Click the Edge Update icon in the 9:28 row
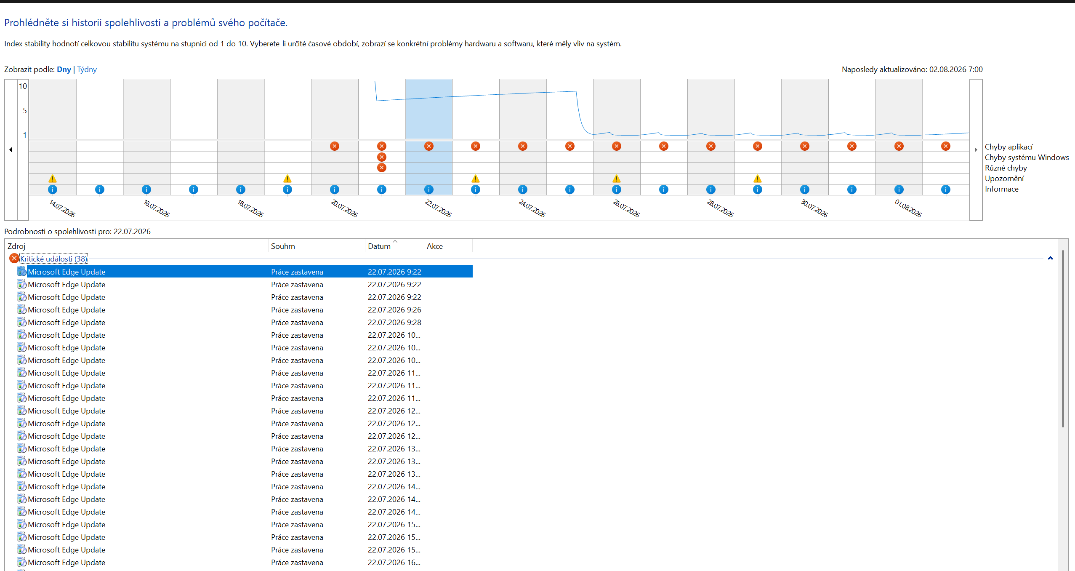 point(22,322)
